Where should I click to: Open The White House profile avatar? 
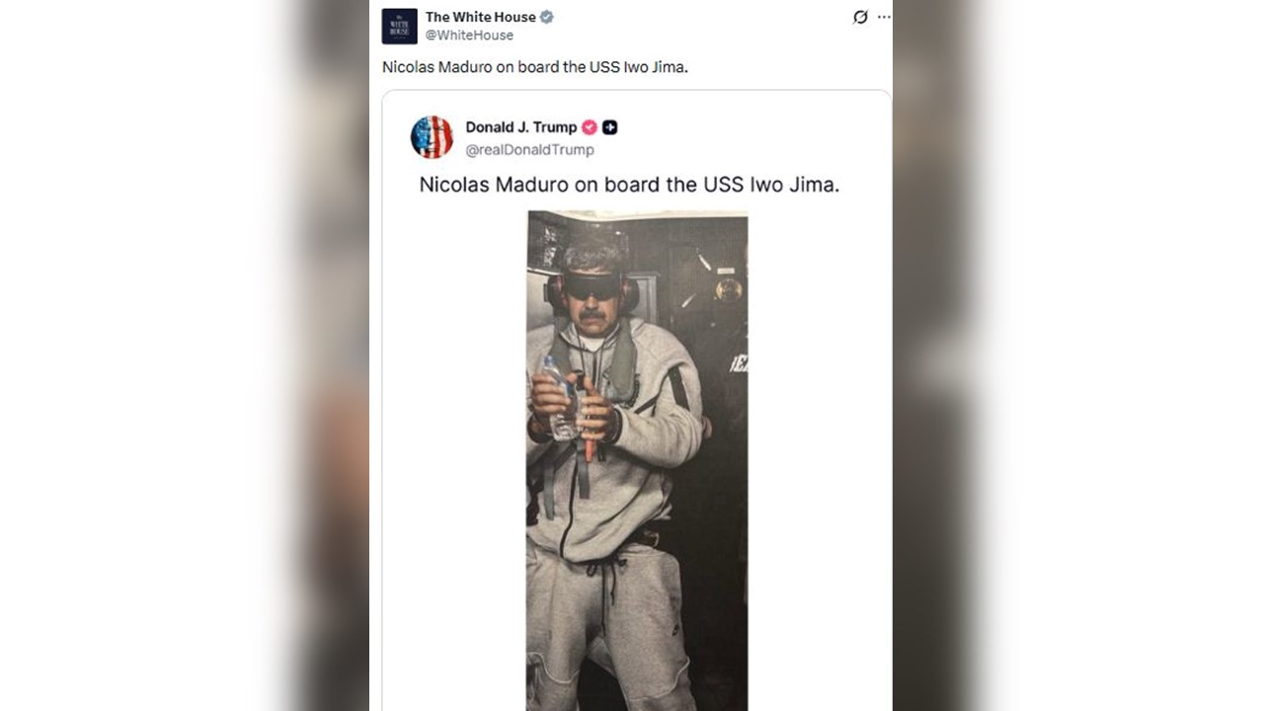(399, 26)
